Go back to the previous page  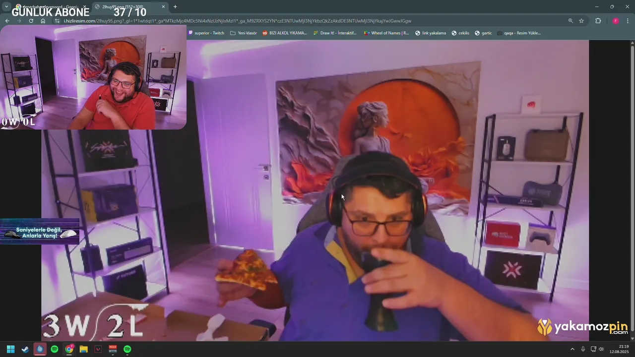7,21
